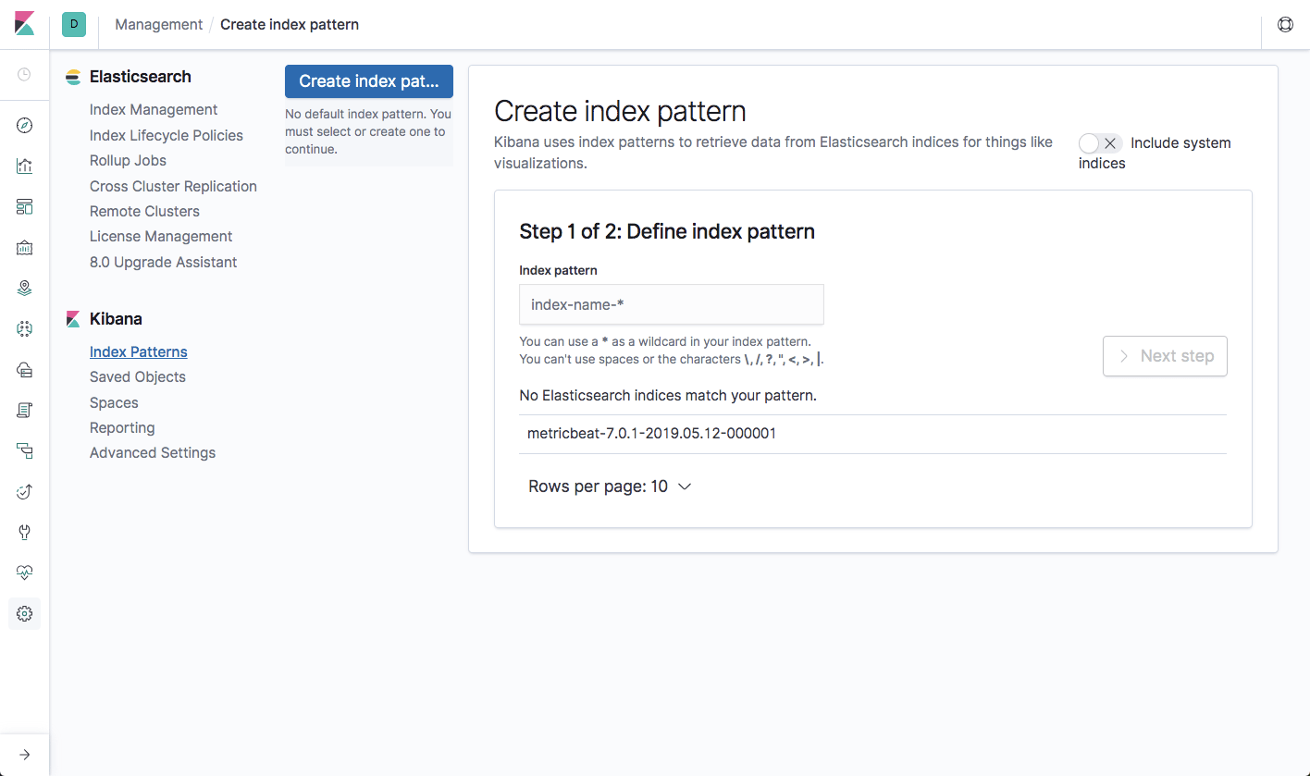Open recently viewed clock icon

coord(24,74)
